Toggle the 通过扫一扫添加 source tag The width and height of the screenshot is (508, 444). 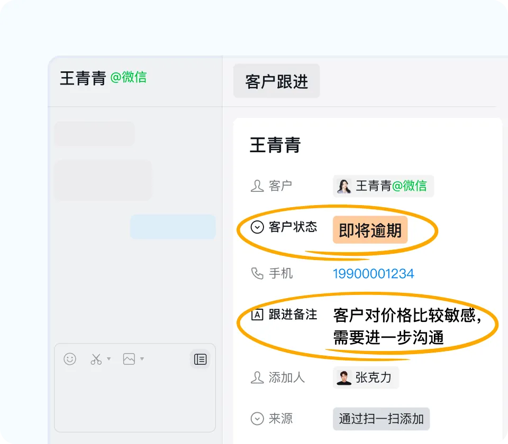pos(381,419)
